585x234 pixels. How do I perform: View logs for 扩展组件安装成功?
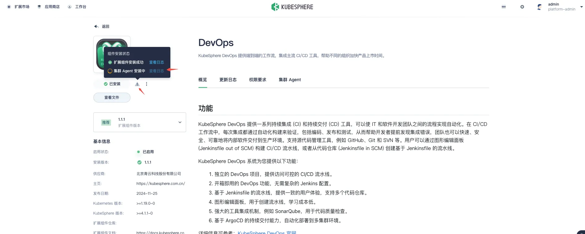point(156,62)
